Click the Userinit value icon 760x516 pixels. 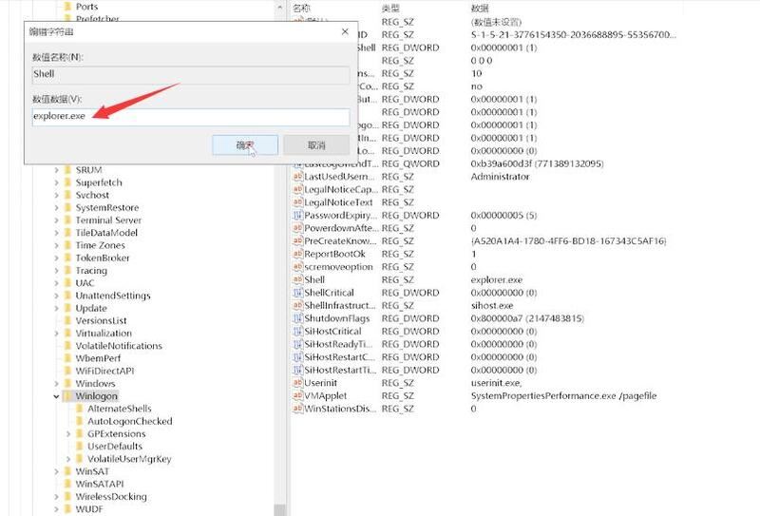[297, 383]
